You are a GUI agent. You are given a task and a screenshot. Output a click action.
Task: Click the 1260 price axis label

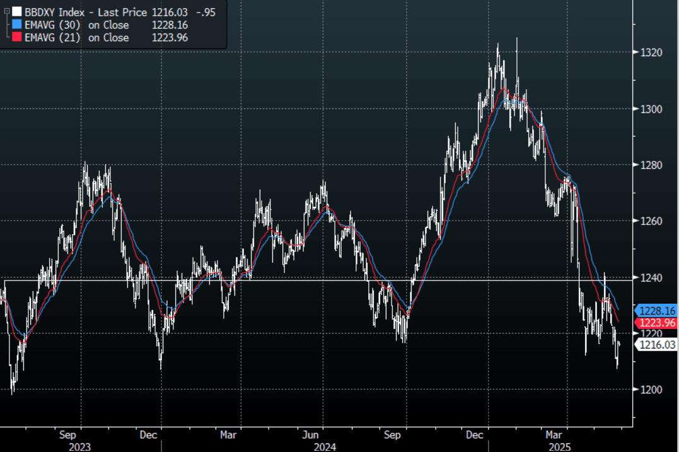[x=649, y=221]
